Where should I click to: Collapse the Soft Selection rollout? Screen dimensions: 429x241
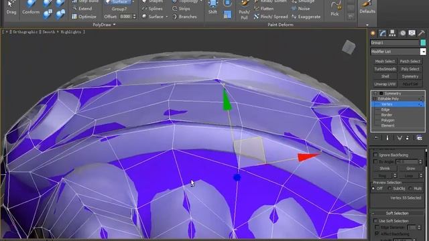(x=373, y=213)
